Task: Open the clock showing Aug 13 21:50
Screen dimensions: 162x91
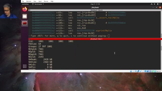Action: [95, 4]
